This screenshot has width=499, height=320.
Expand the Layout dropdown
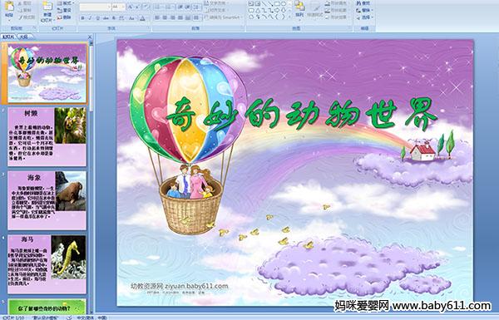tap(65, 3)
